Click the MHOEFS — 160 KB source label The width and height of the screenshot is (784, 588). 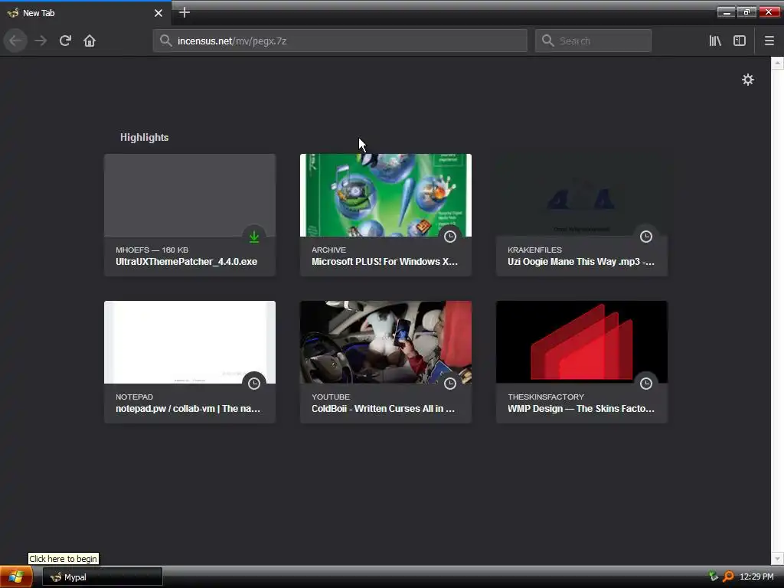click(152, 250)
